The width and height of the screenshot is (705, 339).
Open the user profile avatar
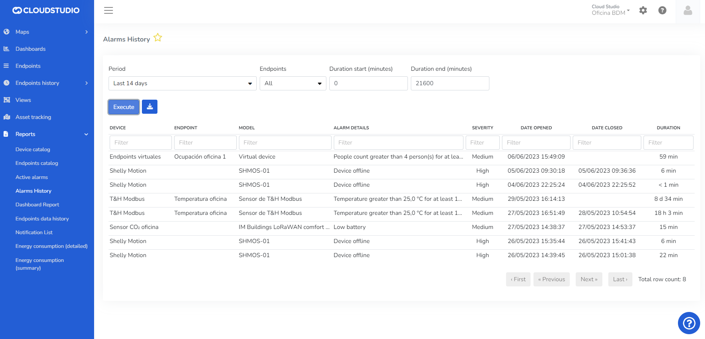[x=688, y=10]
